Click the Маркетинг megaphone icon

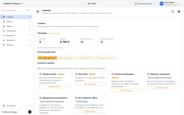point(4,35)
